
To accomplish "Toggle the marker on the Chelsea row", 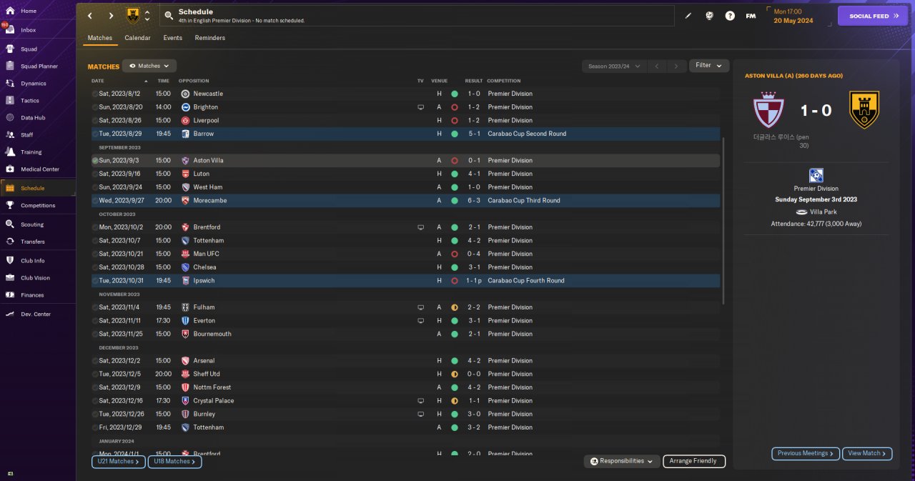I will pos(95,267).
